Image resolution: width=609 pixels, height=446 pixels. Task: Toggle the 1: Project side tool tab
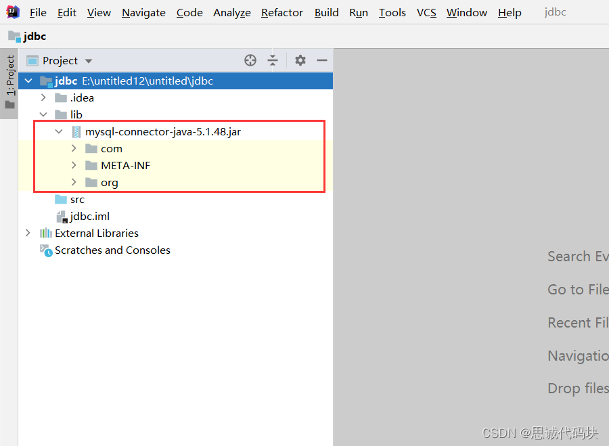pos(9,83)
